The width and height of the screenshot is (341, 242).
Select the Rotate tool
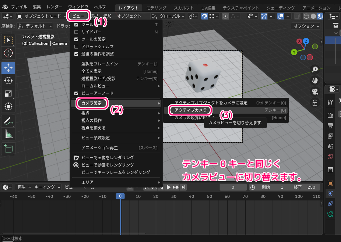[9, 81]
